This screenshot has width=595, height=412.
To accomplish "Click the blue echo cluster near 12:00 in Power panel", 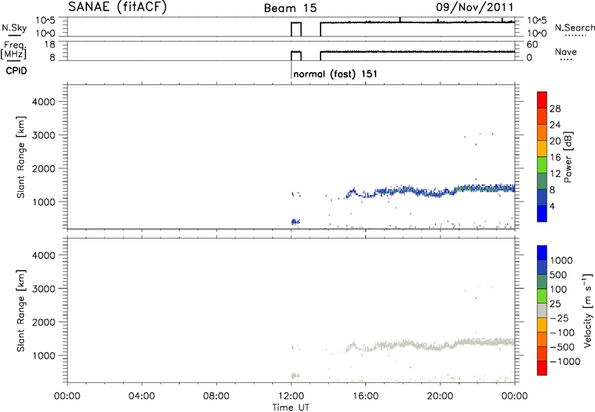I will (x=295, y=222).
